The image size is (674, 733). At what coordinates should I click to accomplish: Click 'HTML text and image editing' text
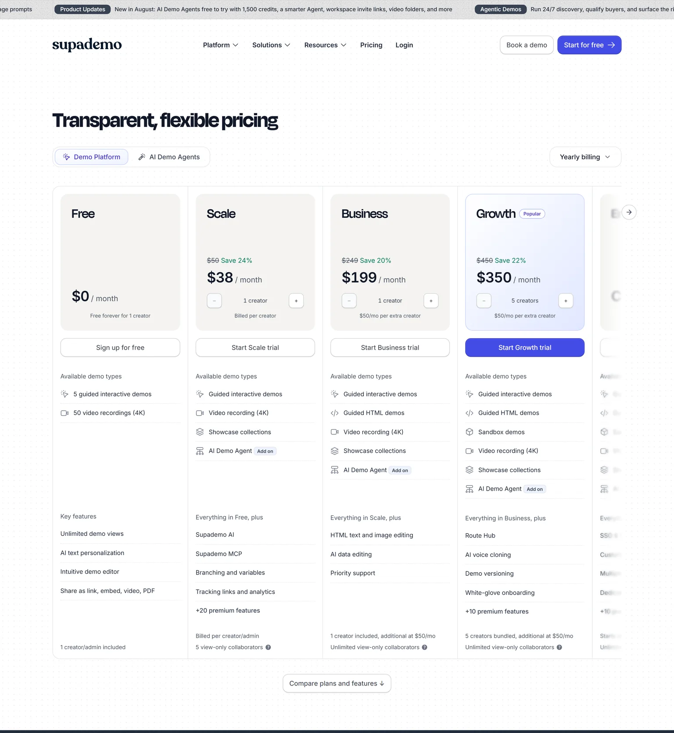372,535
